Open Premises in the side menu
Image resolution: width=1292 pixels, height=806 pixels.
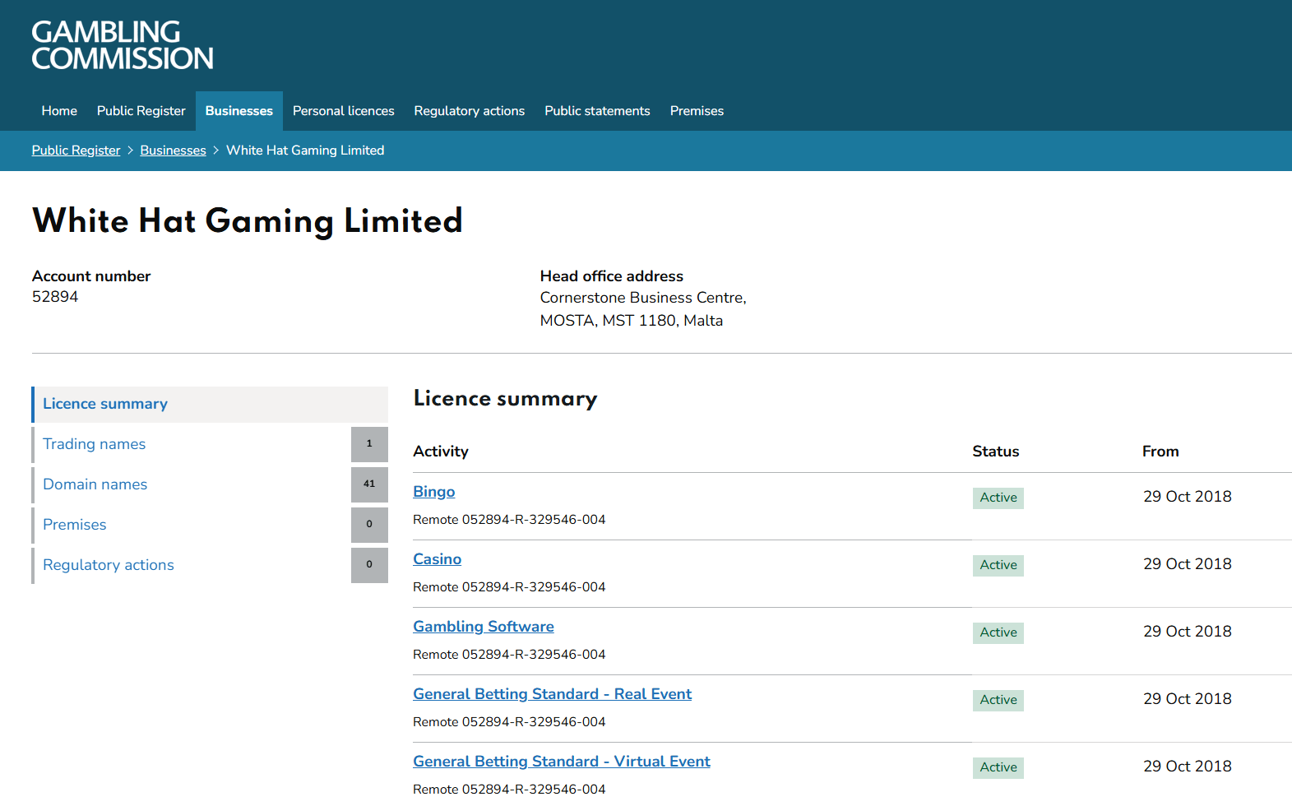tap(75, 525)
